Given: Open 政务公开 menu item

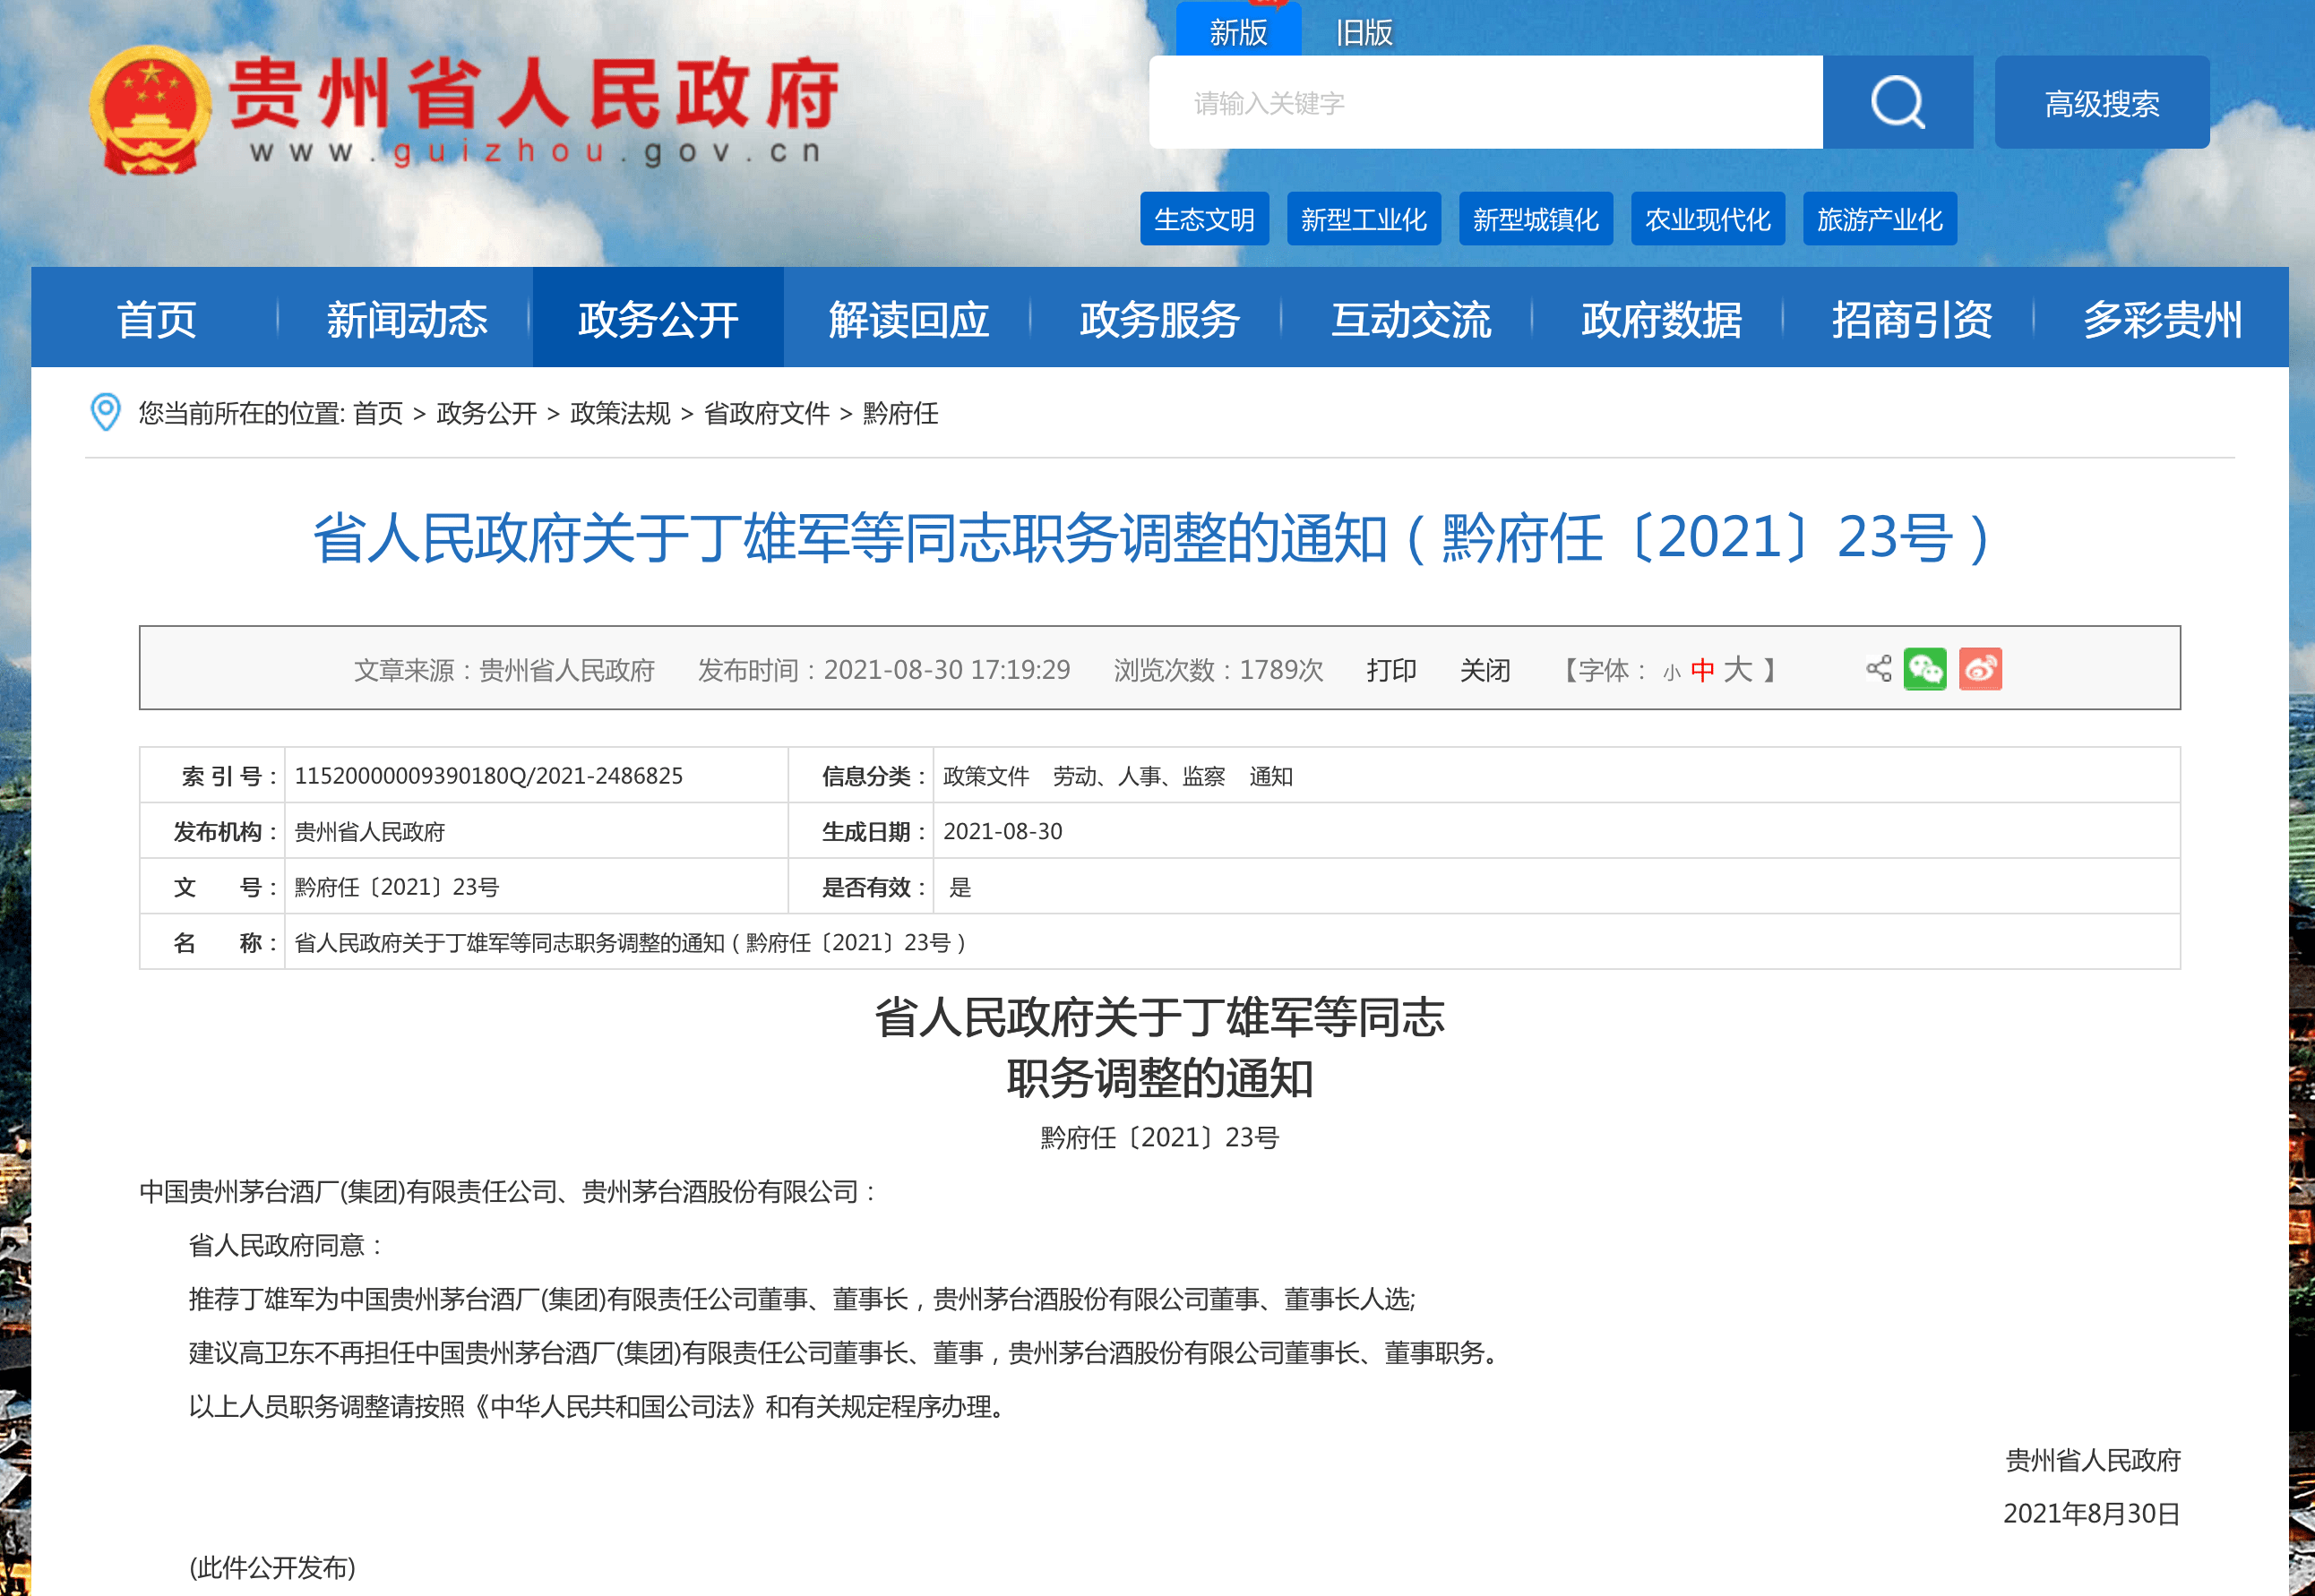Looking at the screenshot, I should [x=658, y=319].
